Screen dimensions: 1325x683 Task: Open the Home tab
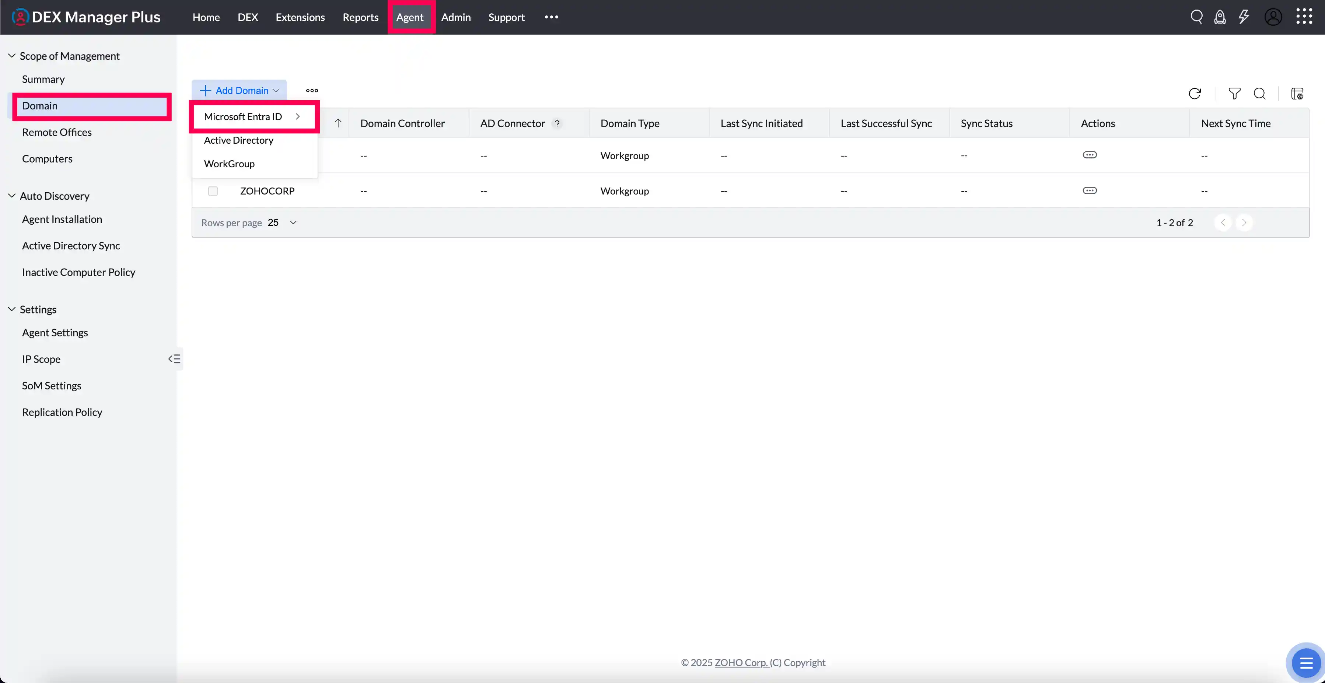[206, 17]
